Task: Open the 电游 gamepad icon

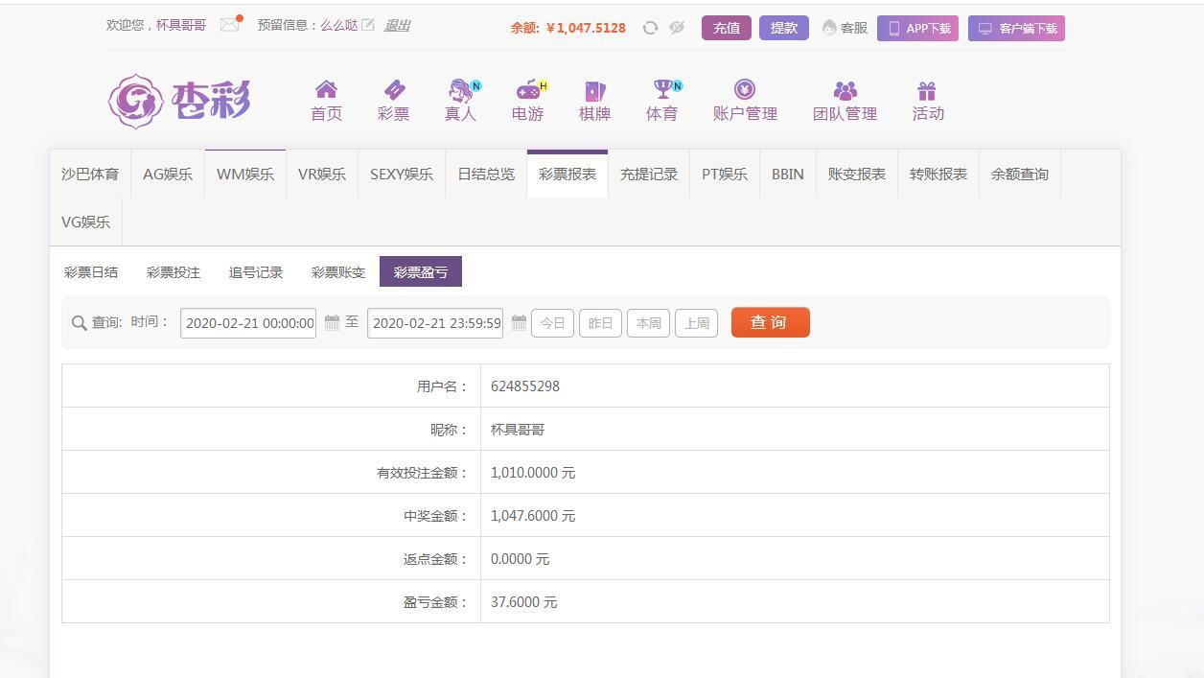Action: (527, 90)
